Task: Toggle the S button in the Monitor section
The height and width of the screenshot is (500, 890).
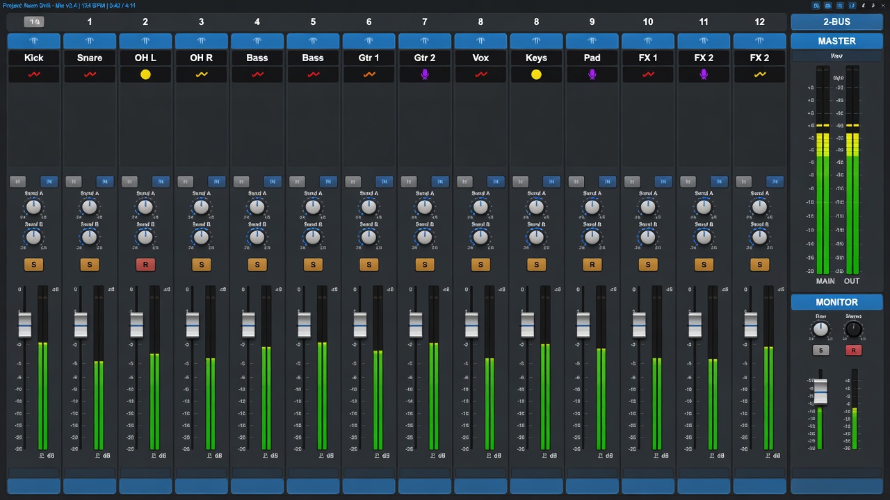Action: click(820, 350)
